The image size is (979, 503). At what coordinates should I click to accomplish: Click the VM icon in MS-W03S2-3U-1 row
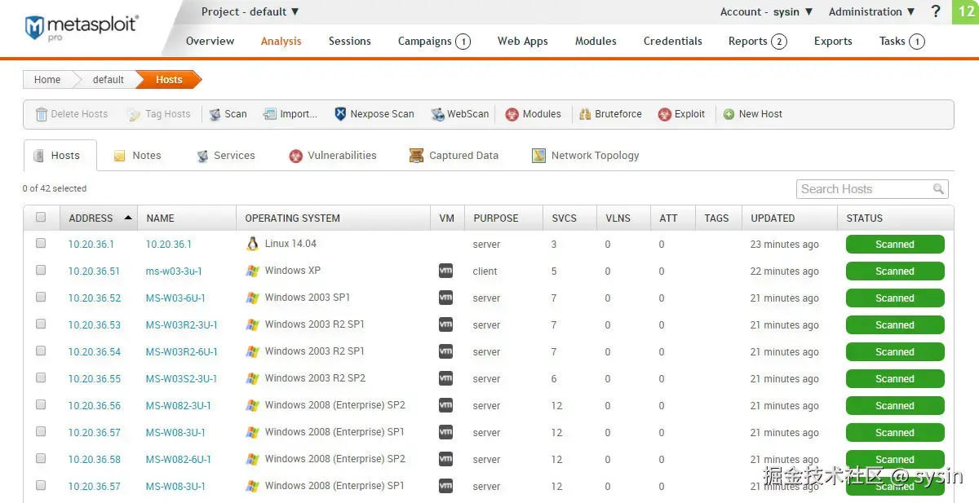(x=445, y=378)
